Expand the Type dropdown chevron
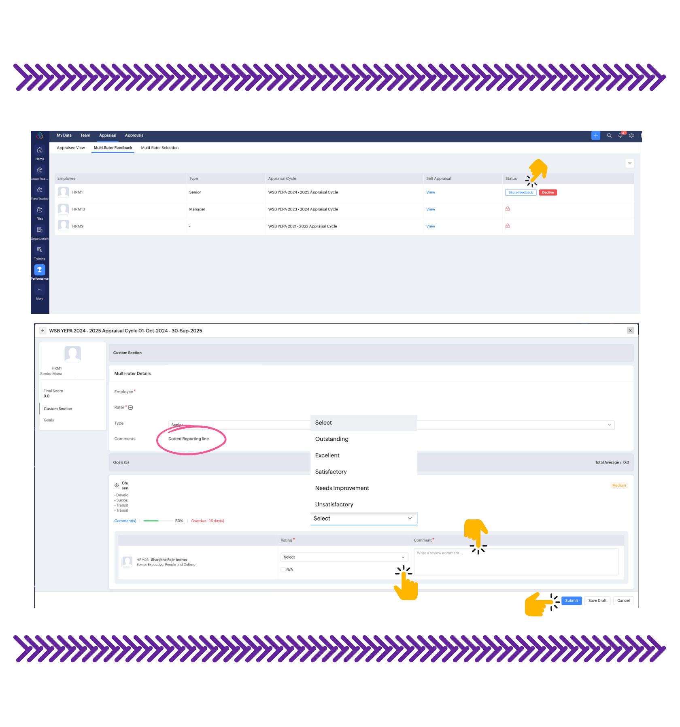680x727 pixels. 609,425
